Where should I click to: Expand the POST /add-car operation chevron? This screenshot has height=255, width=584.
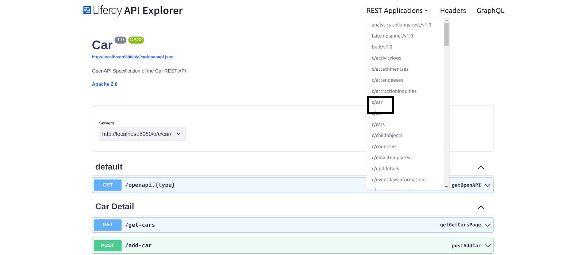click(x=488, y=246)
